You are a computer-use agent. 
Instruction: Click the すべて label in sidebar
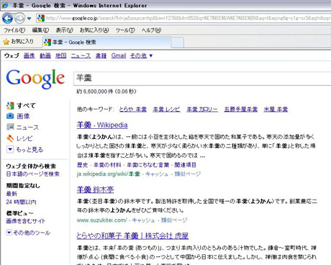pos(27,106)
